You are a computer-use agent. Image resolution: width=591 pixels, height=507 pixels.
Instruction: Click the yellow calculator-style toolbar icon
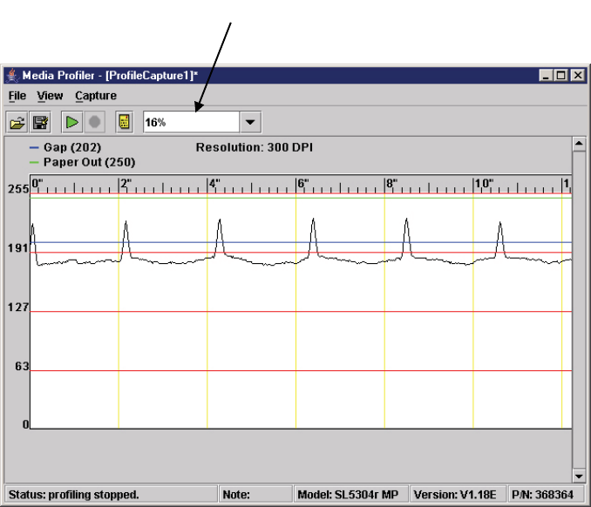click(124, 123)
